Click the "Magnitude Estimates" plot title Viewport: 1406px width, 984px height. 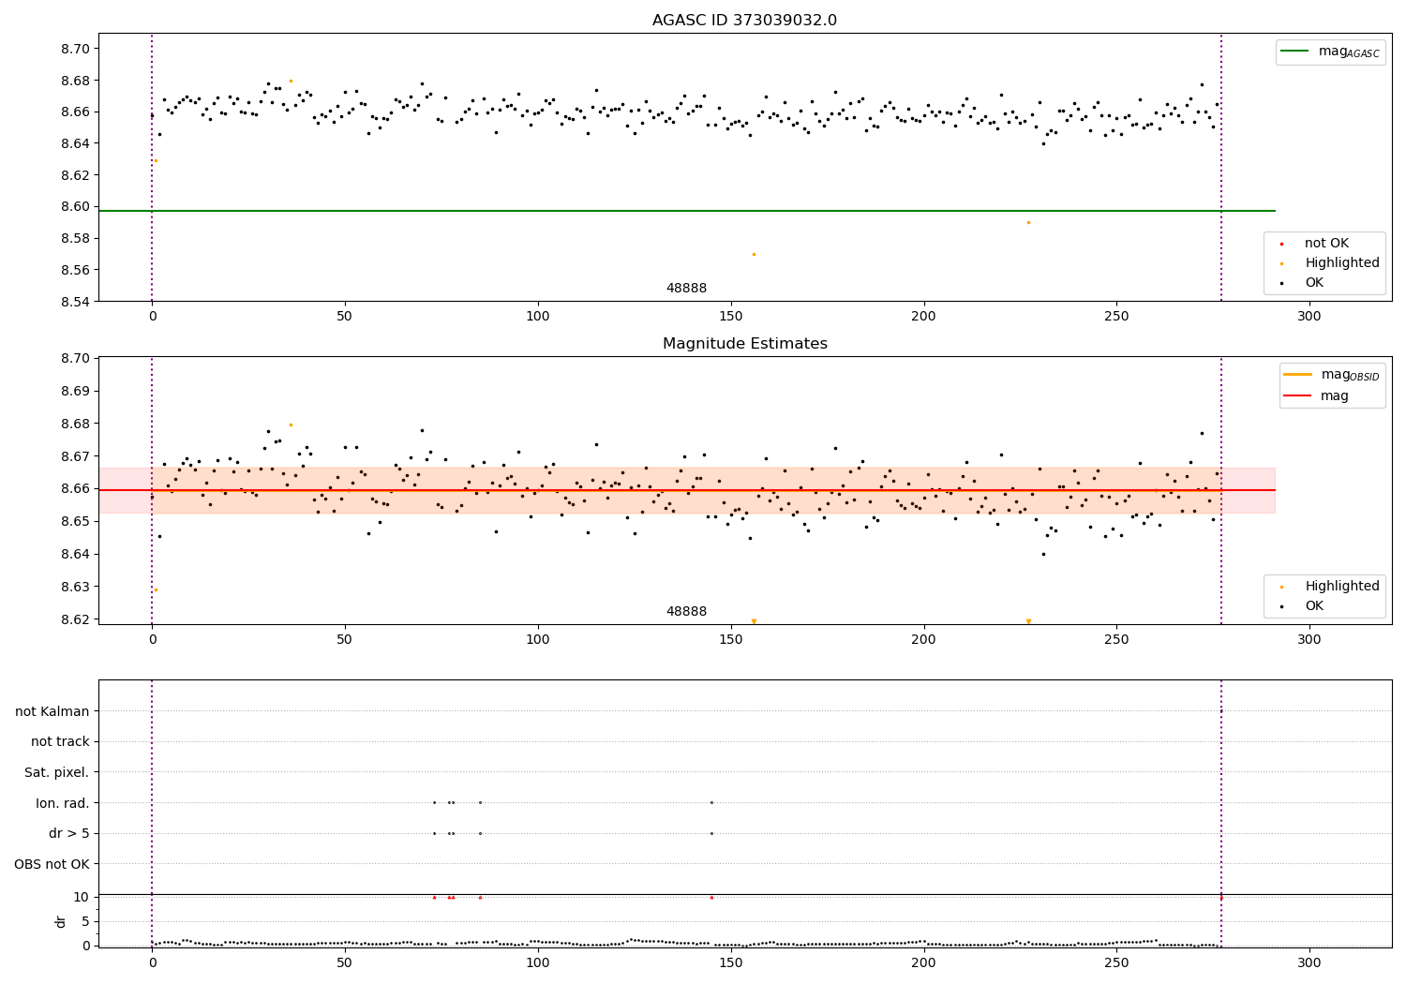(x=744, y=344)
